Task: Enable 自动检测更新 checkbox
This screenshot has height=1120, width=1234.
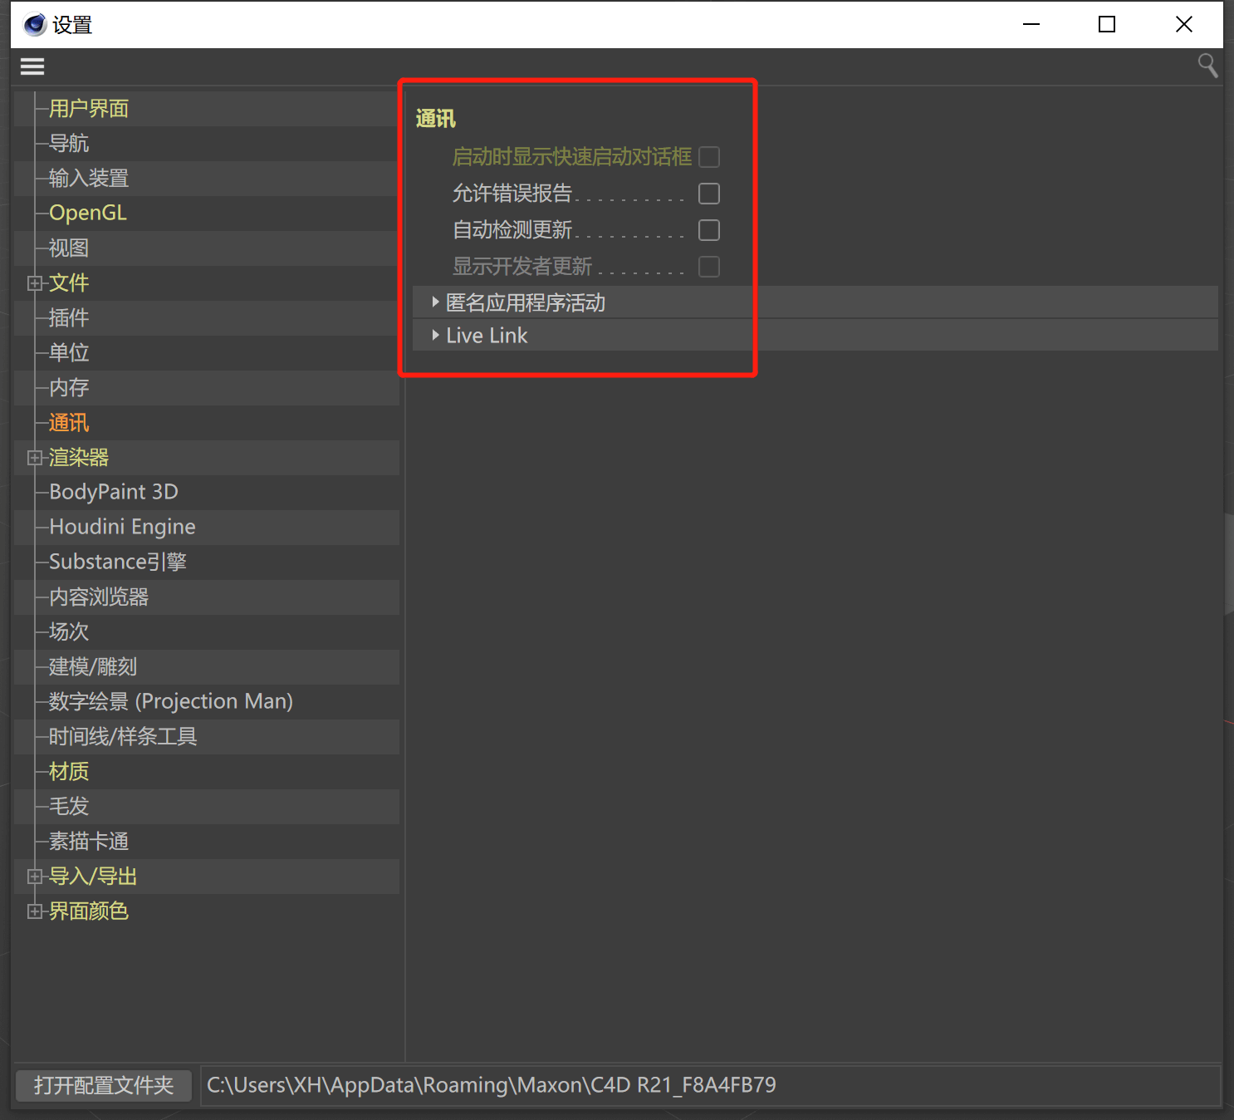Action: (709, 230)
